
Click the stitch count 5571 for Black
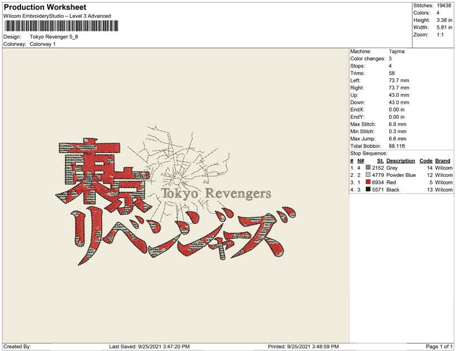[x=378, y=190]
